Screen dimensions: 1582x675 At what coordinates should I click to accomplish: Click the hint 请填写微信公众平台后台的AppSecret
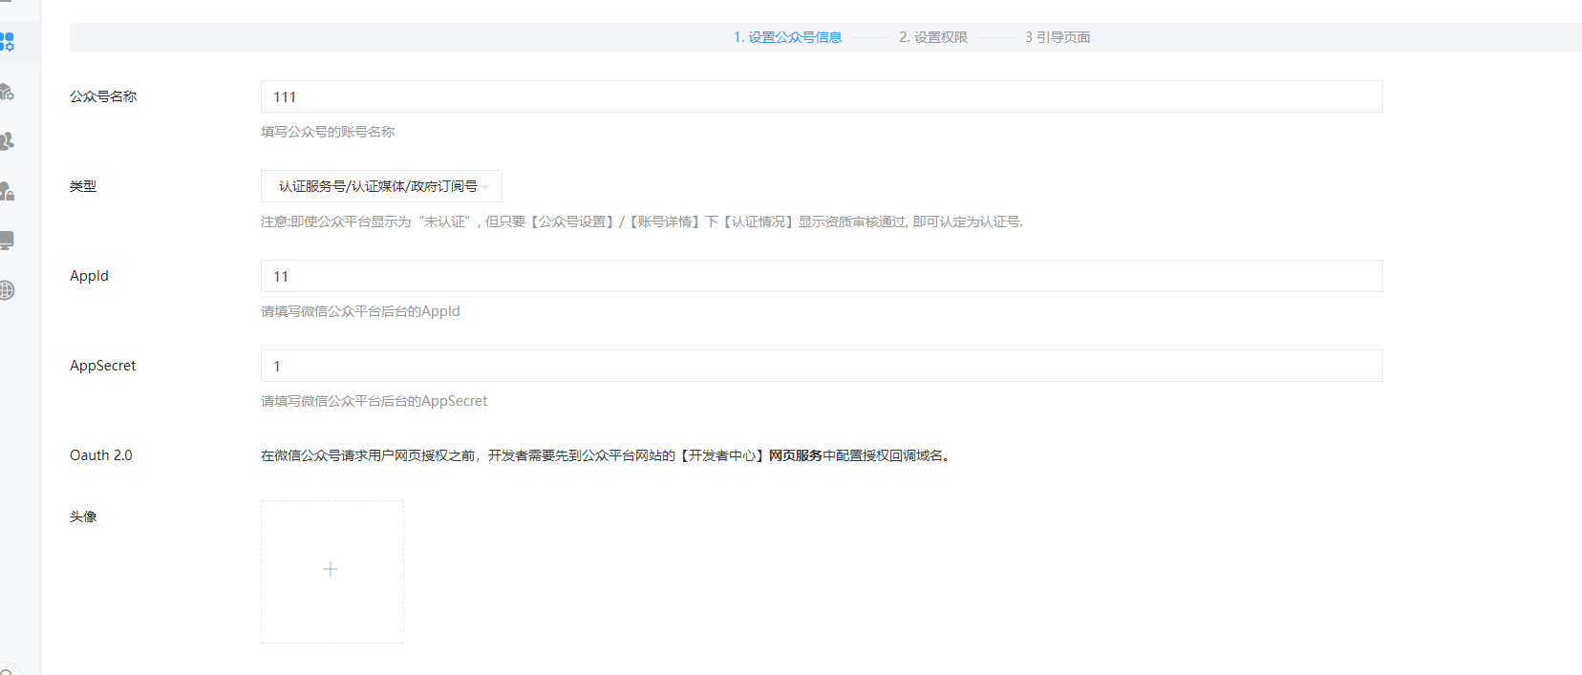pyautogui.click(x=374, y=401)
